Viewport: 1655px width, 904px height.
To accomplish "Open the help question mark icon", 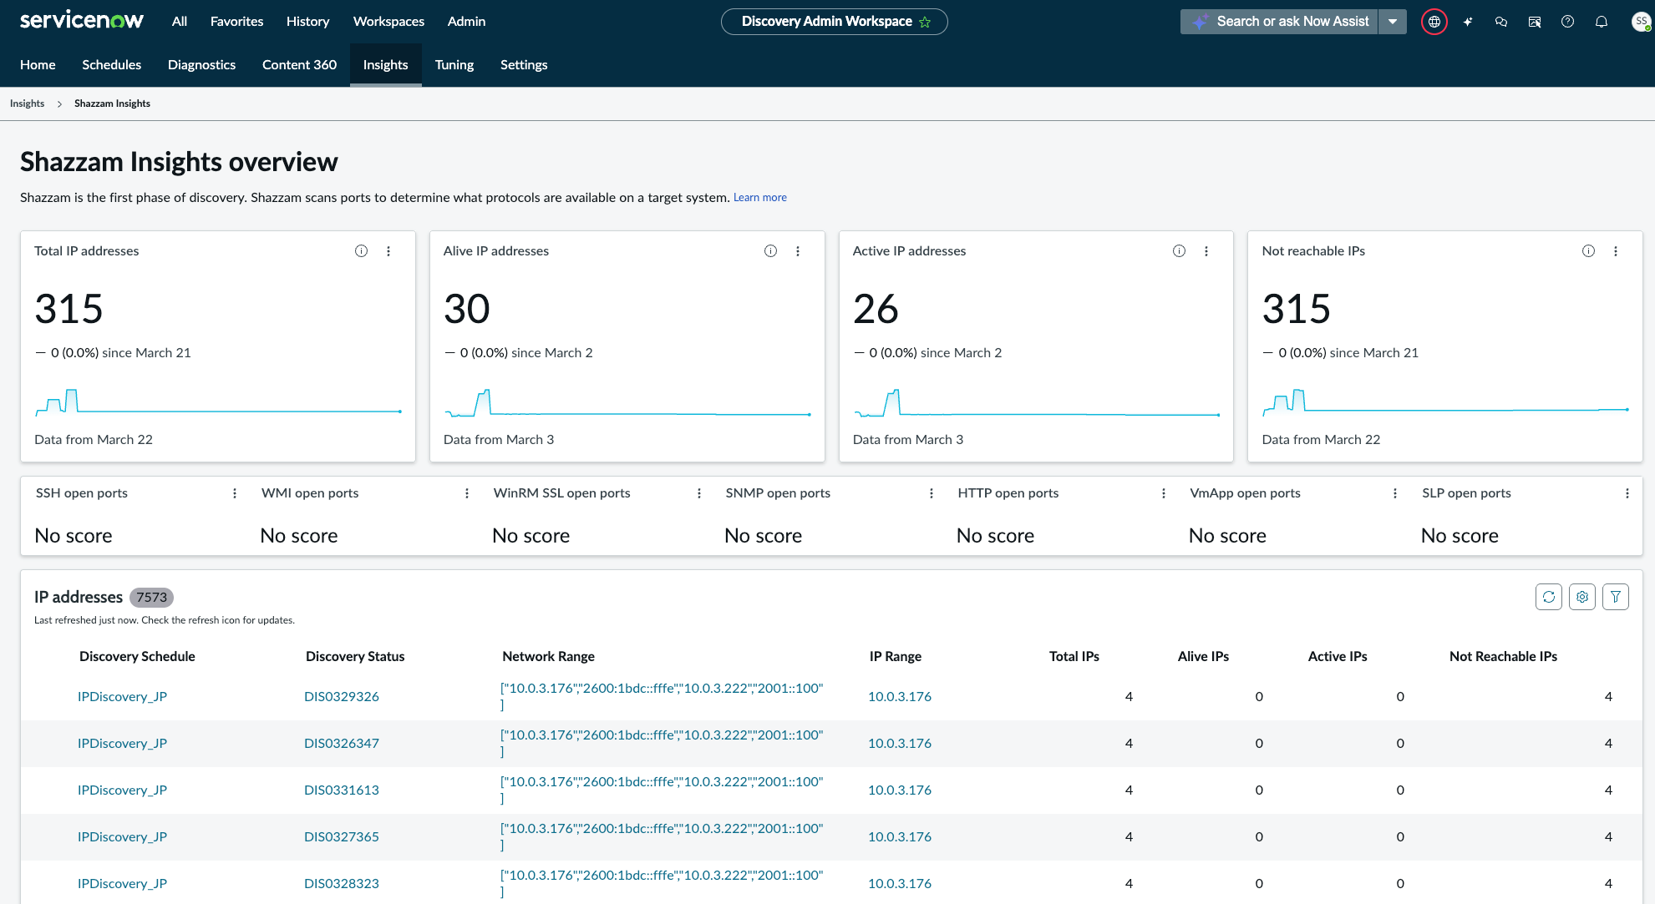I will coord(1568,22).
